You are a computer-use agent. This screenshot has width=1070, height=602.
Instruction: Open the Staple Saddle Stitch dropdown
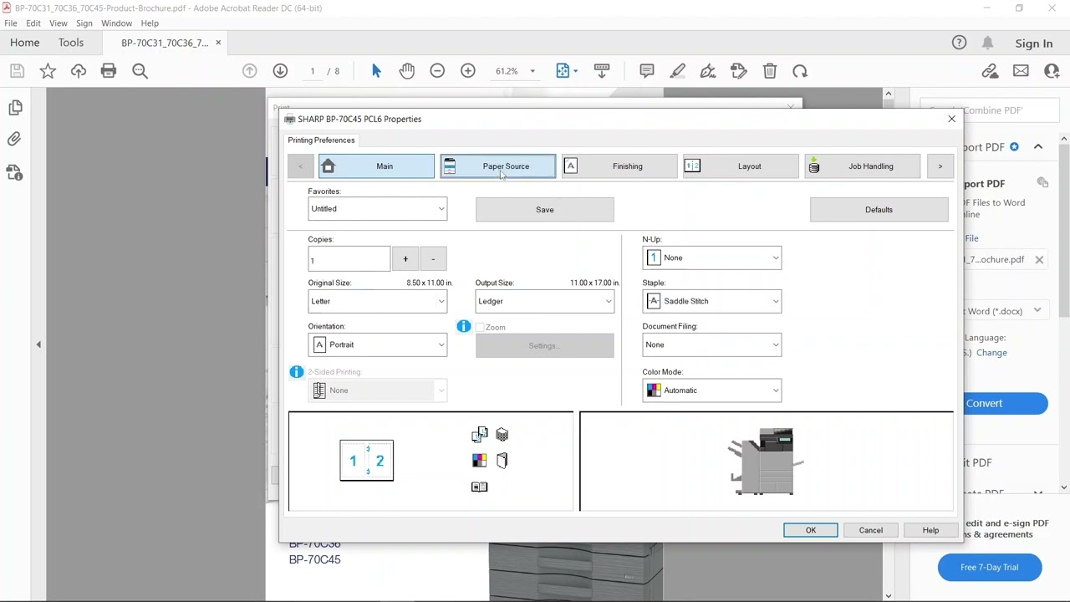(x=711, y=301)
